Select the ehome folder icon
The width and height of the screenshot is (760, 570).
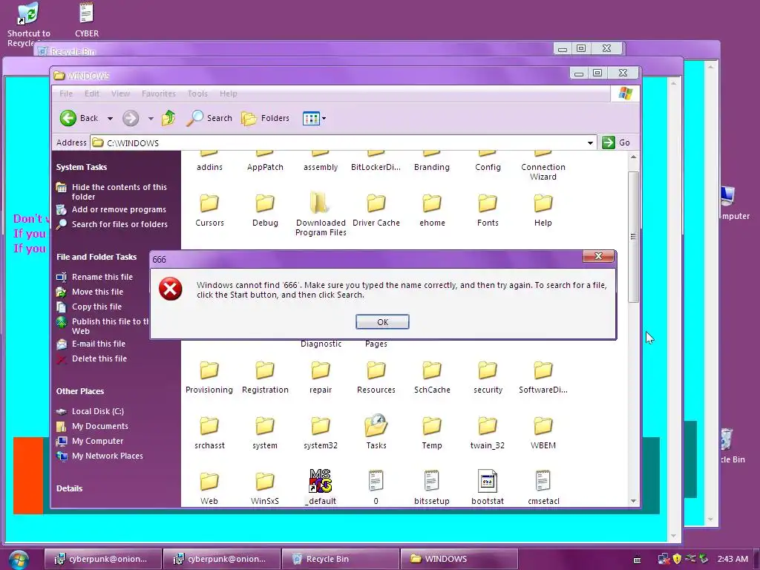pos(432,203)
